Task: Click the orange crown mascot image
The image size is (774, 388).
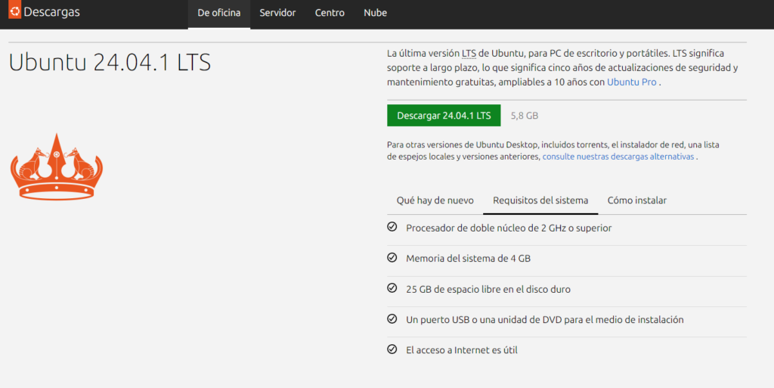Action: click(56, 167)
